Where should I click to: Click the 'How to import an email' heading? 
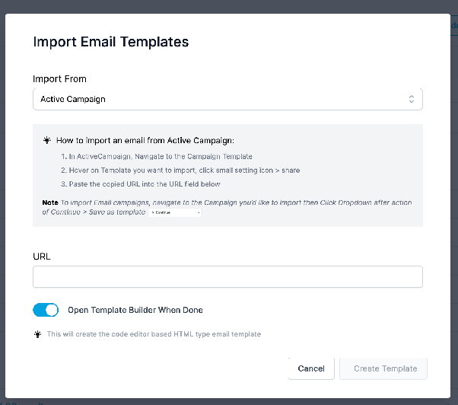[x=145, y=141]
